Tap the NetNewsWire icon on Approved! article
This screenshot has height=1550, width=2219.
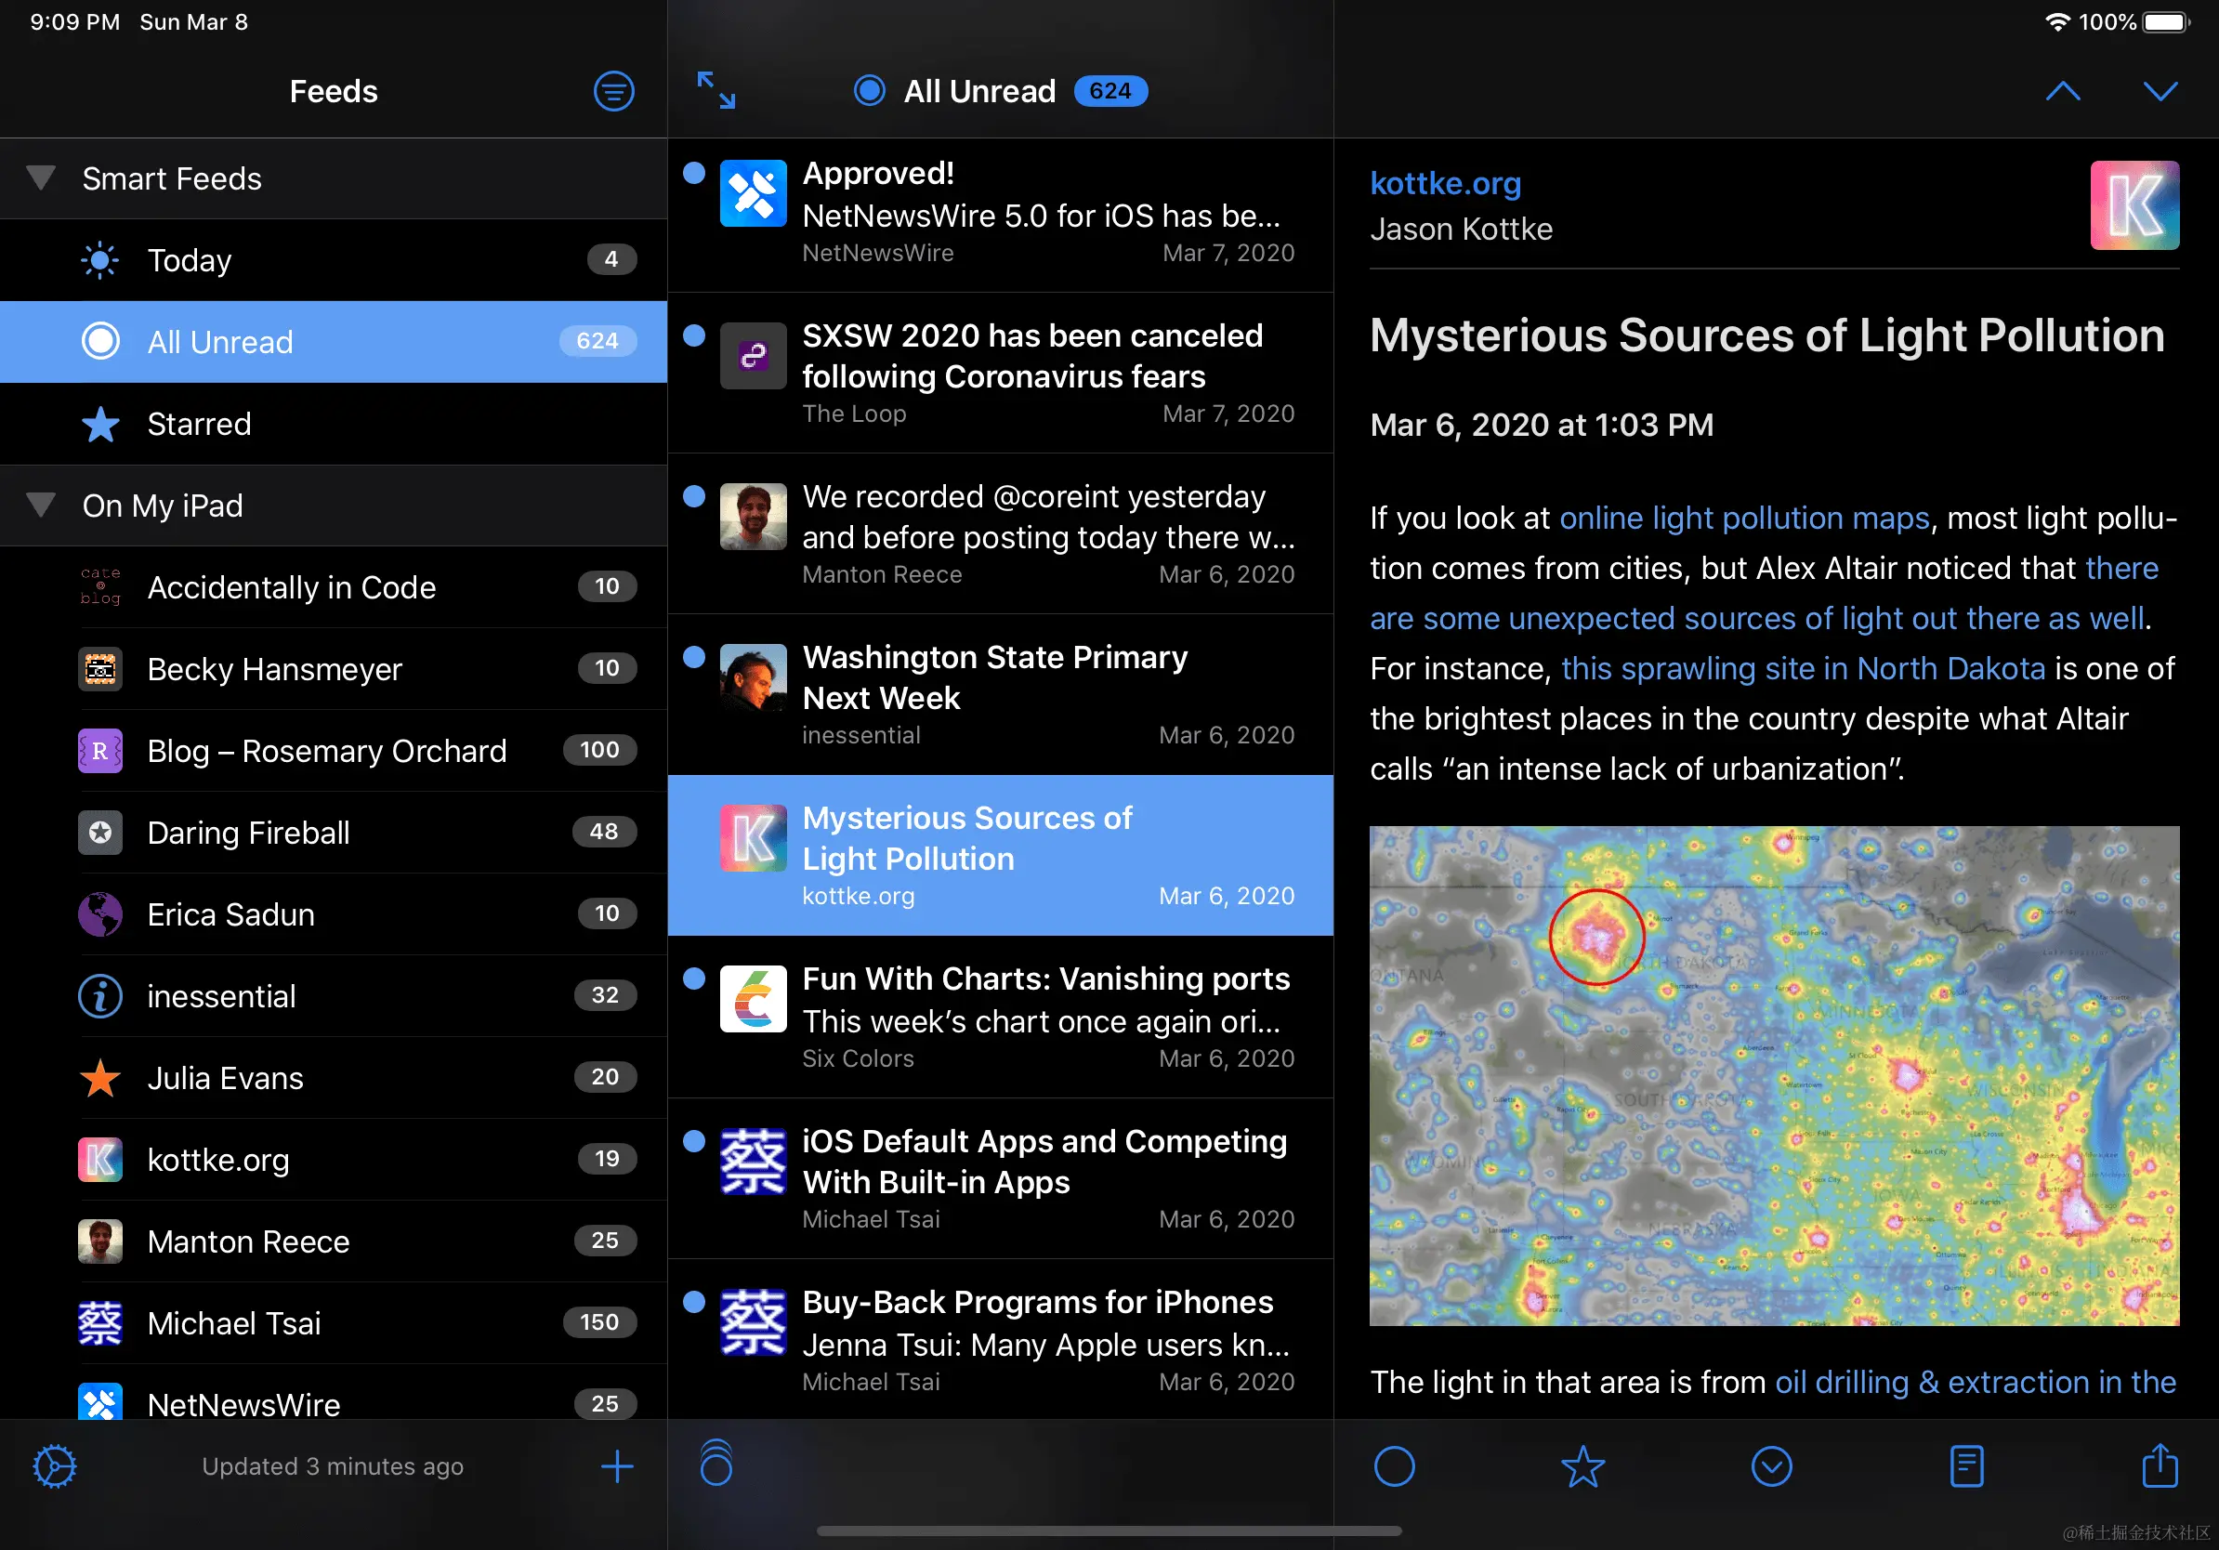tap(753, 193)
